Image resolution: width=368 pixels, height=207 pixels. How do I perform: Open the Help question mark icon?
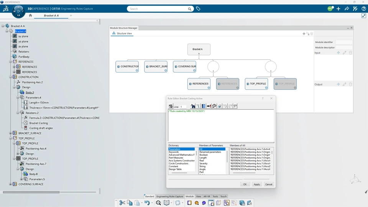point(363,9)
